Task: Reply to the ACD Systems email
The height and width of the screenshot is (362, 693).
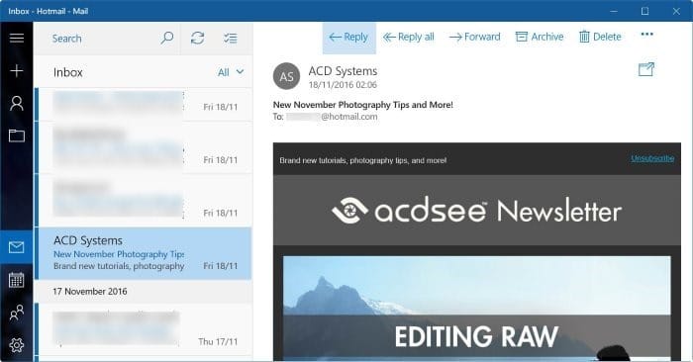Action: click(x=349, y=38)
